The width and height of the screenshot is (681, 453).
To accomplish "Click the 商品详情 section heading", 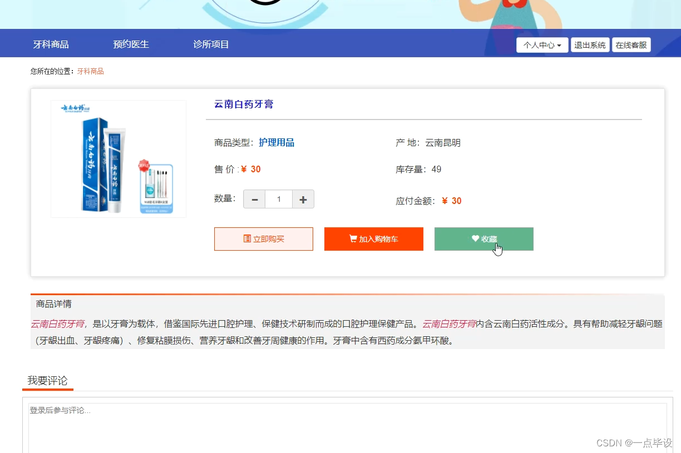I will 53,304.
